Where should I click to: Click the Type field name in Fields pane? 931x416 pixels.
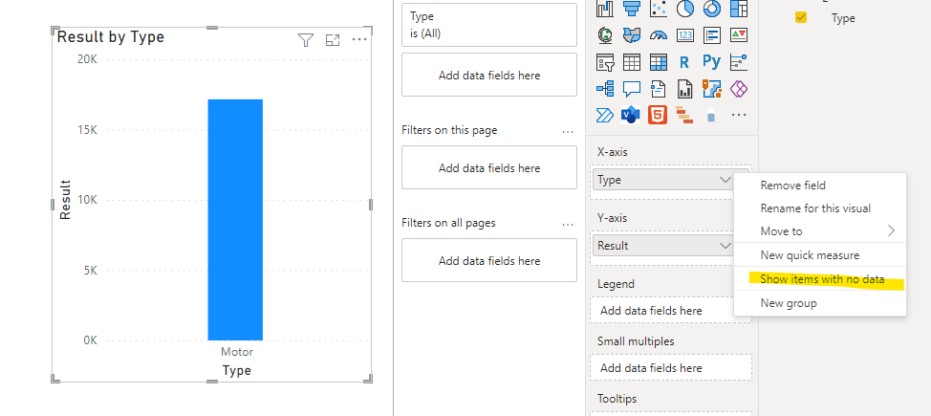[x=843, y=18]
